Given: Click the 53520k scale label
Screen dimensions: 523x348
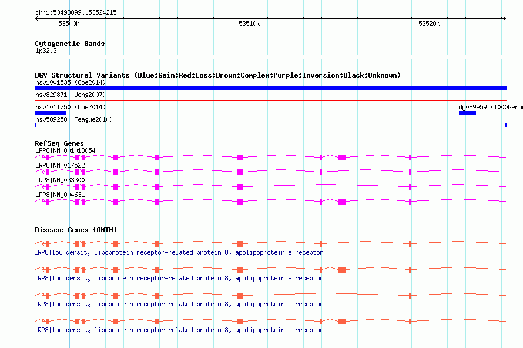Looking at the screenshot, I should coord(429,24).
